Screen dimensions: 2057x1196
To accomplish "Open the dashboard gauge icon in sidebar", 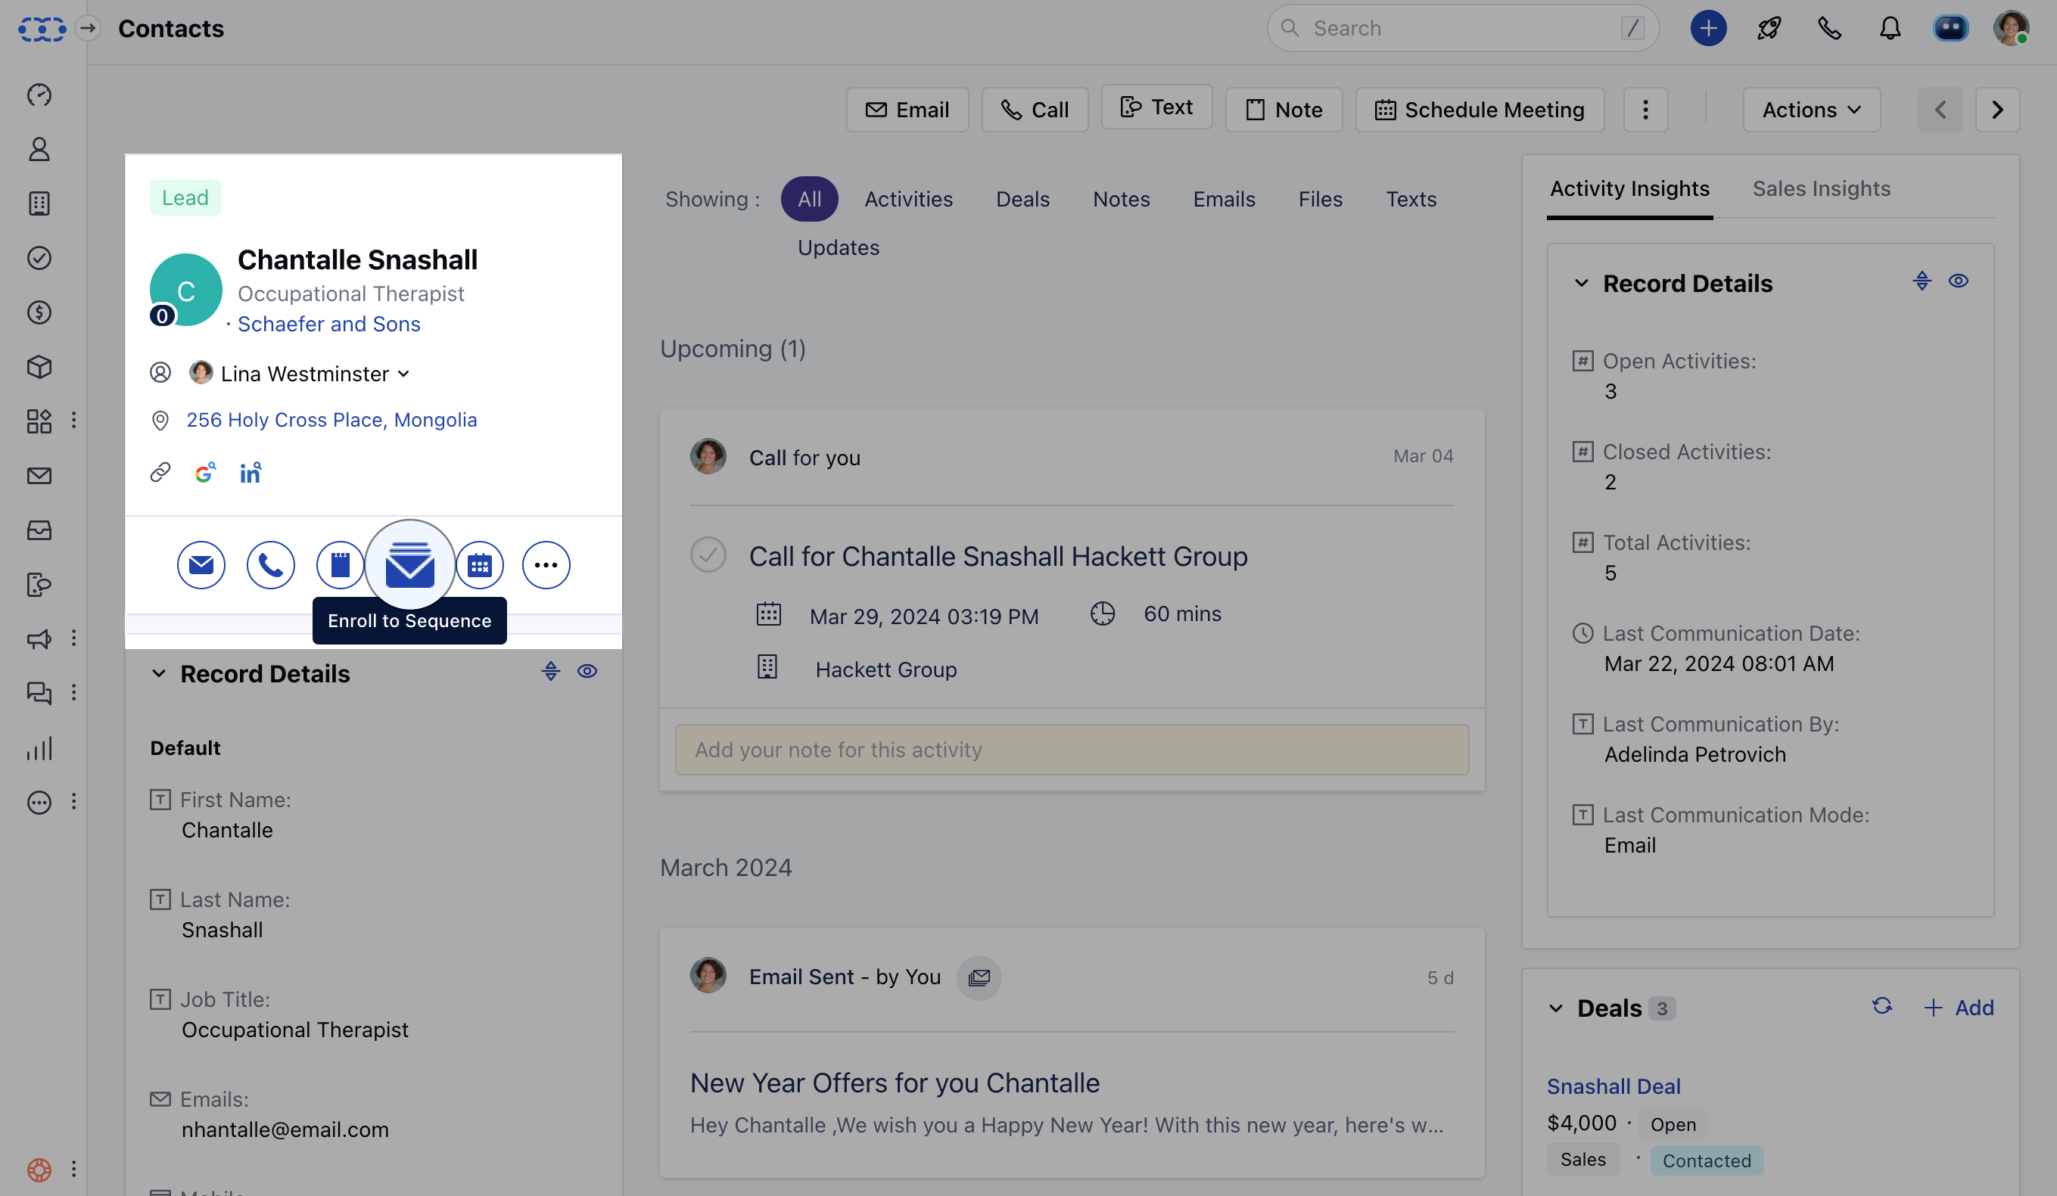I will pos(39,95).
